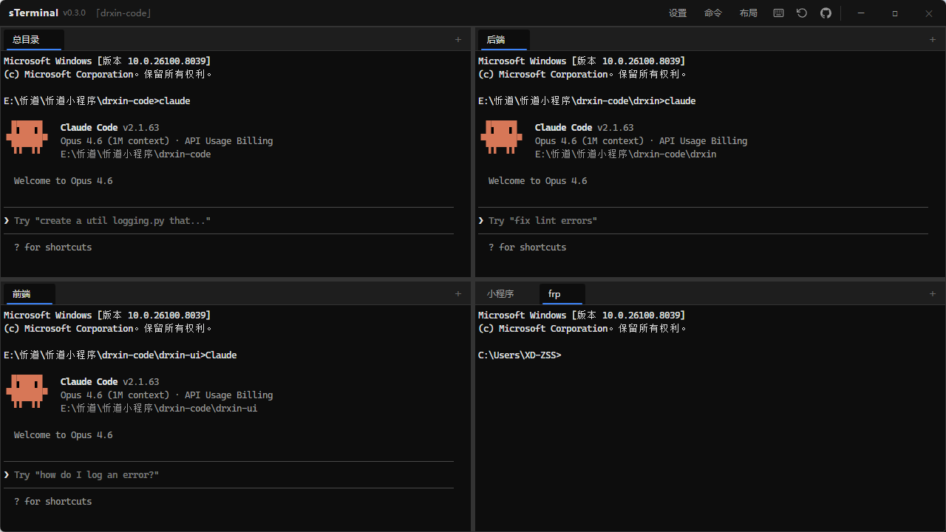Add a new tab in the 后端 pane
Screen dimensions: 946x532
(x=933, y=40)
